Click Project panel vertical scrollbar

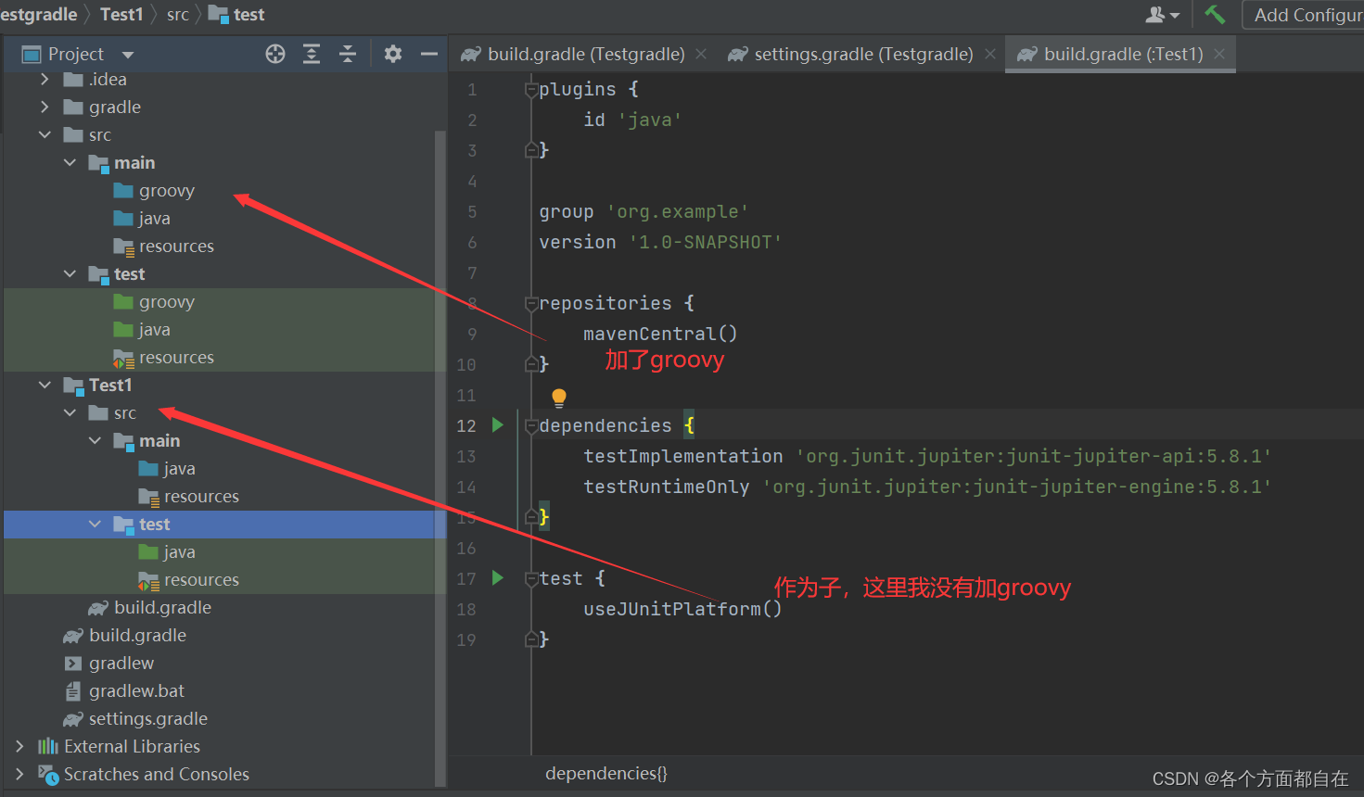(x=440, y=459)
